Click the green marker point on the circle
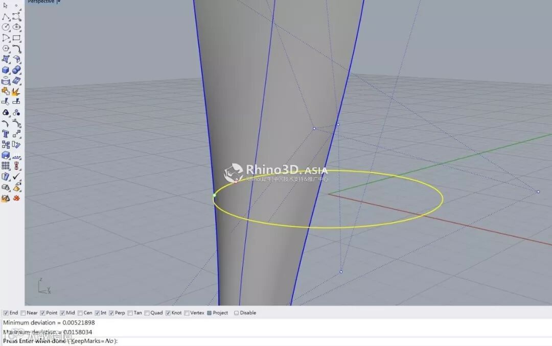The image size is (552, 346). click(x=214, y=195)
